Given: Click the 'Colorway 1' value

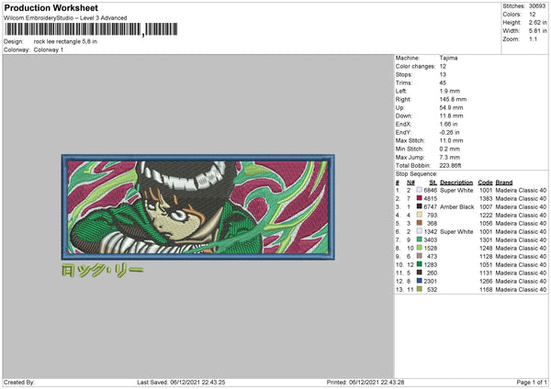Looking at the screenshot, I should coord(49,50).
